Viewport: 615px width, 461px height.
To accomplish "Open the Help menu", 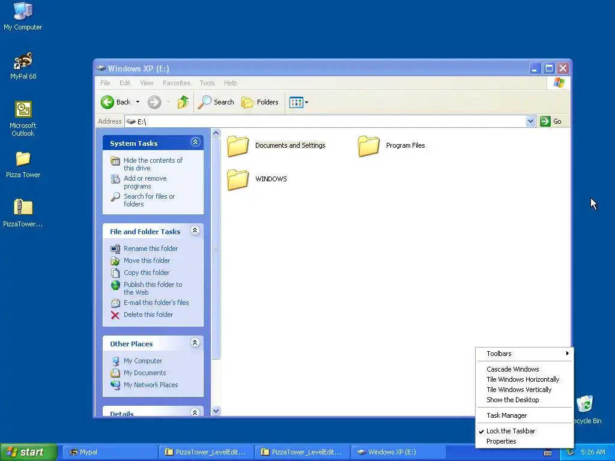I will click(230, 83).
